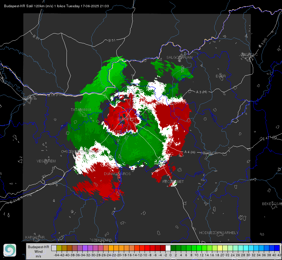Click the swirl logo icon beside the legend
Screen dimensions: 282x260
(10, 250)
